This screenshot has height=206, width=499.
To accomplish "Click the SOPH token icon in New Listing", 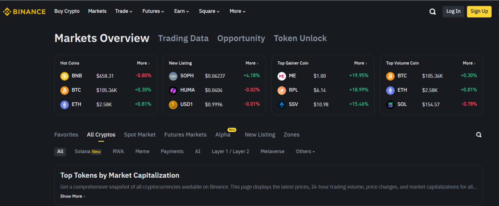I will (173, 76).
